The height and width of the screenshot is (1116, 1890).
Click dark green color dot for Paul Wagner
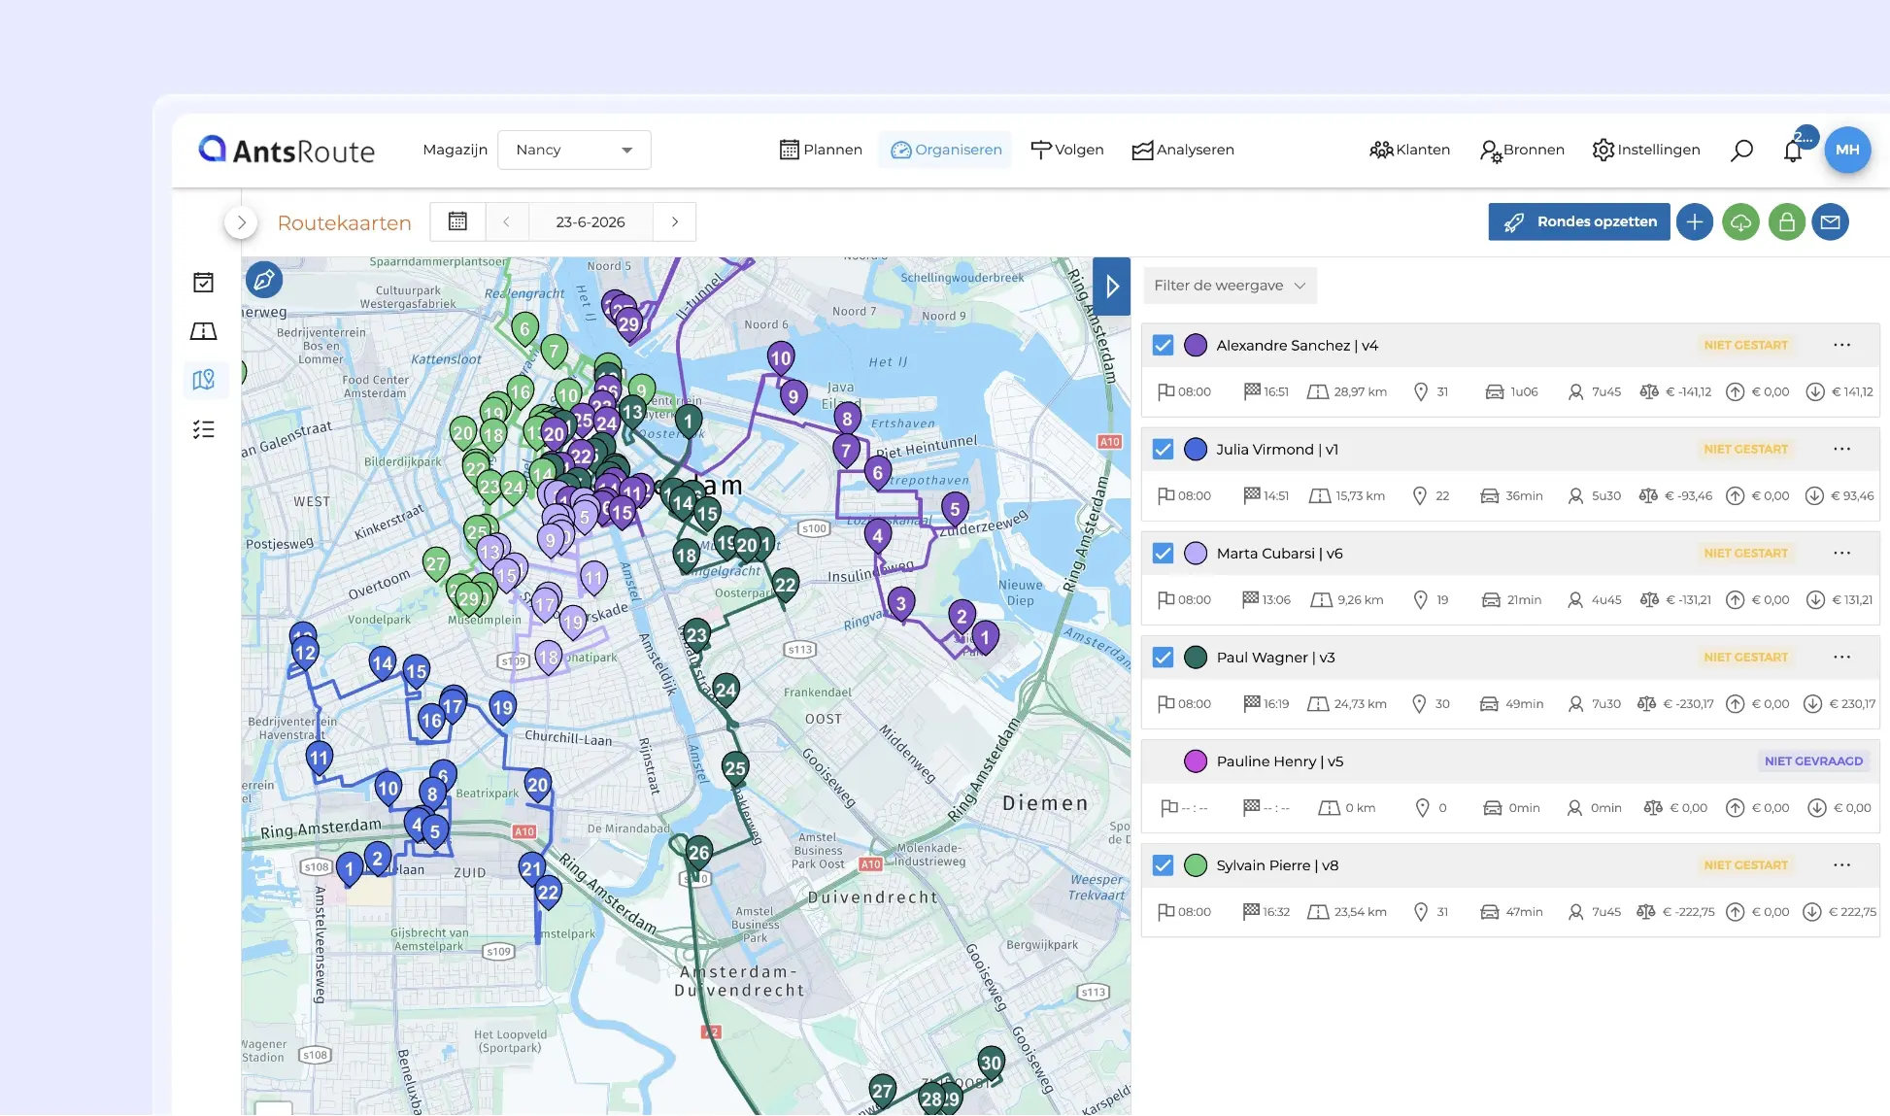pos(1196,657)
